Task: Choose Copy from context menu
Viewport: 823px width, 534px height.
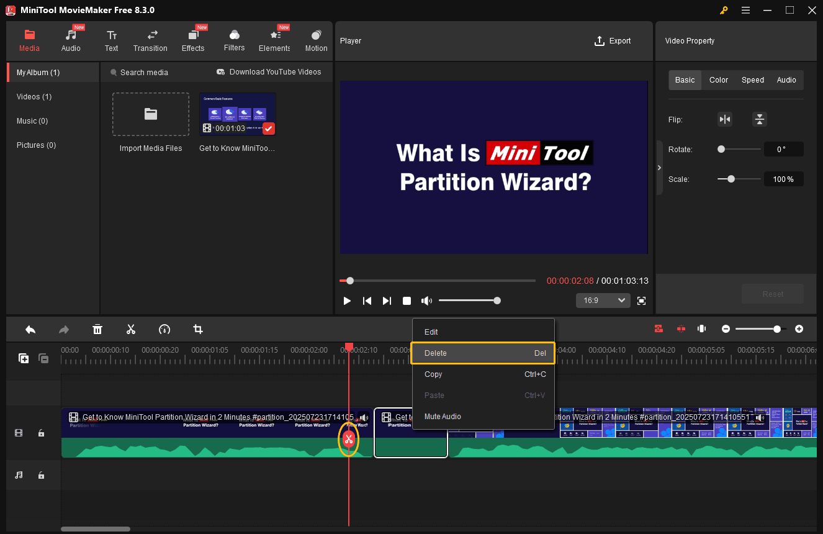Action: (483, 374)
